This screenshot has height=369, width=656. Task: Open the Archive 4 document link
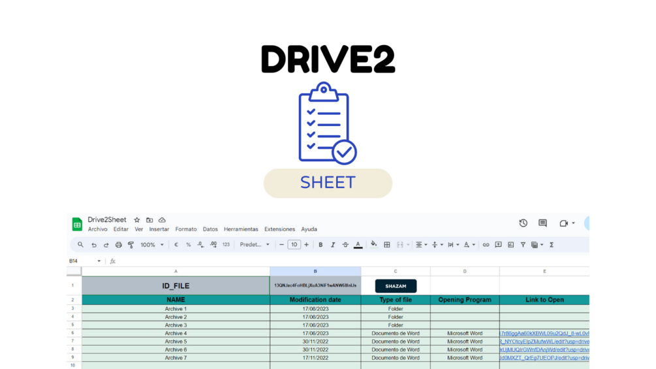pos(544,334)
